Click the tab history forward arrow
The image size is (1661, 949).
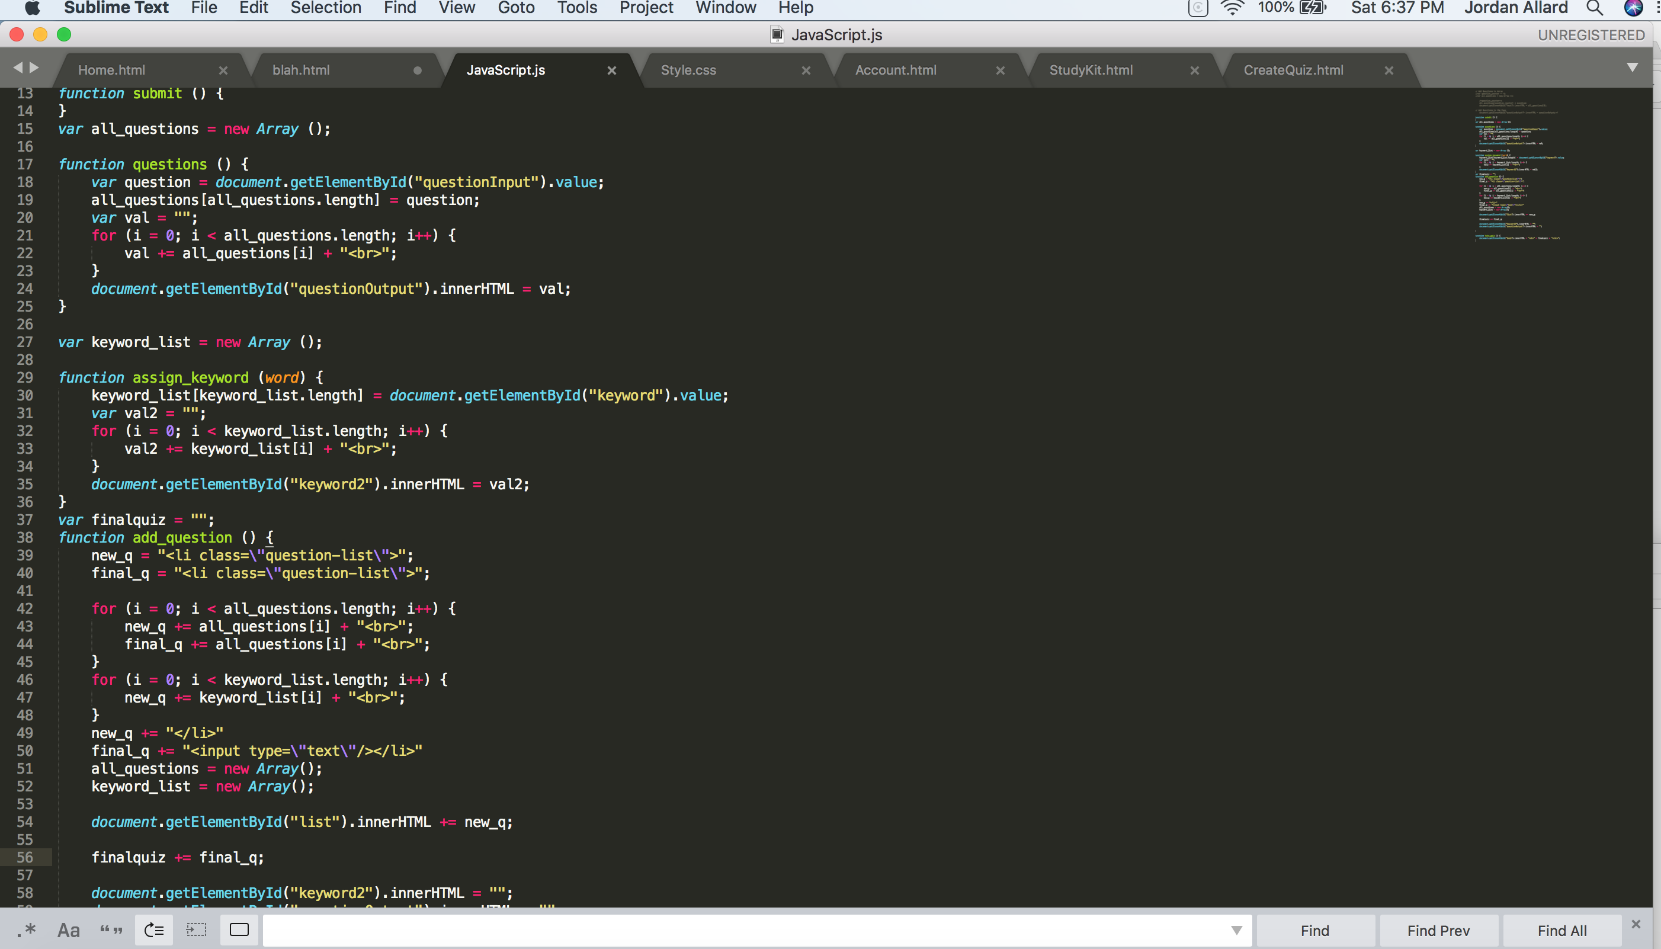coord(34,67)
